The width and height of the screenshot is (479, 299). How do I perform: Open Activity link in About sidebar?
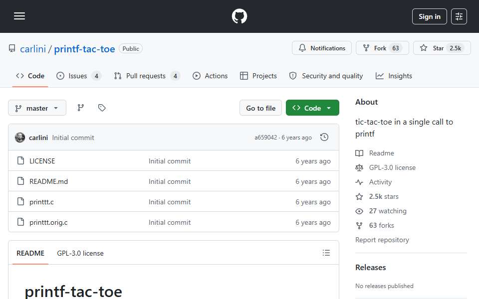374,182
